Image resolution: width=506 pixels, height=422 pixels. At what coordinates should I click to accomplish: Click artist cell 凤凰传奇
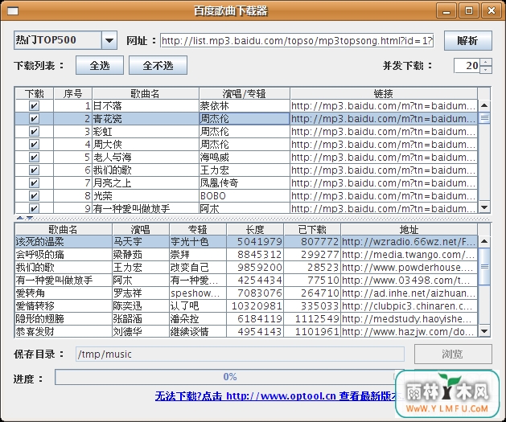coord(245,183)
